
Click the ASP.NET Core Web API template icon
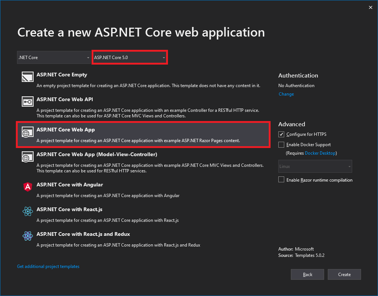pos(27,102)
